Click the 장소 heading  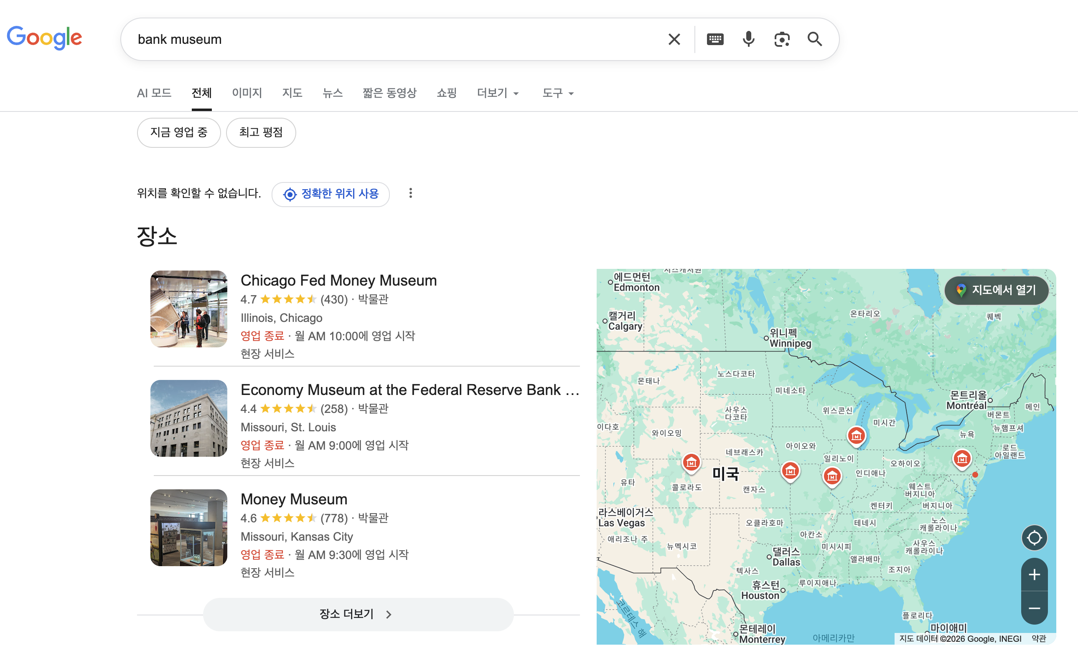157,236
